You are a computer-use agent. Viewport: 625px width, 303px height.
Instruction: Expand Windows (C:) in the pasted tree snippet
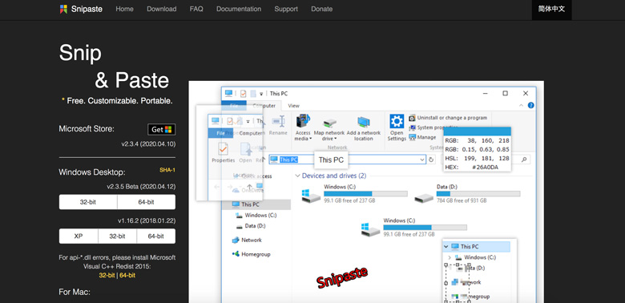(450, 257)
